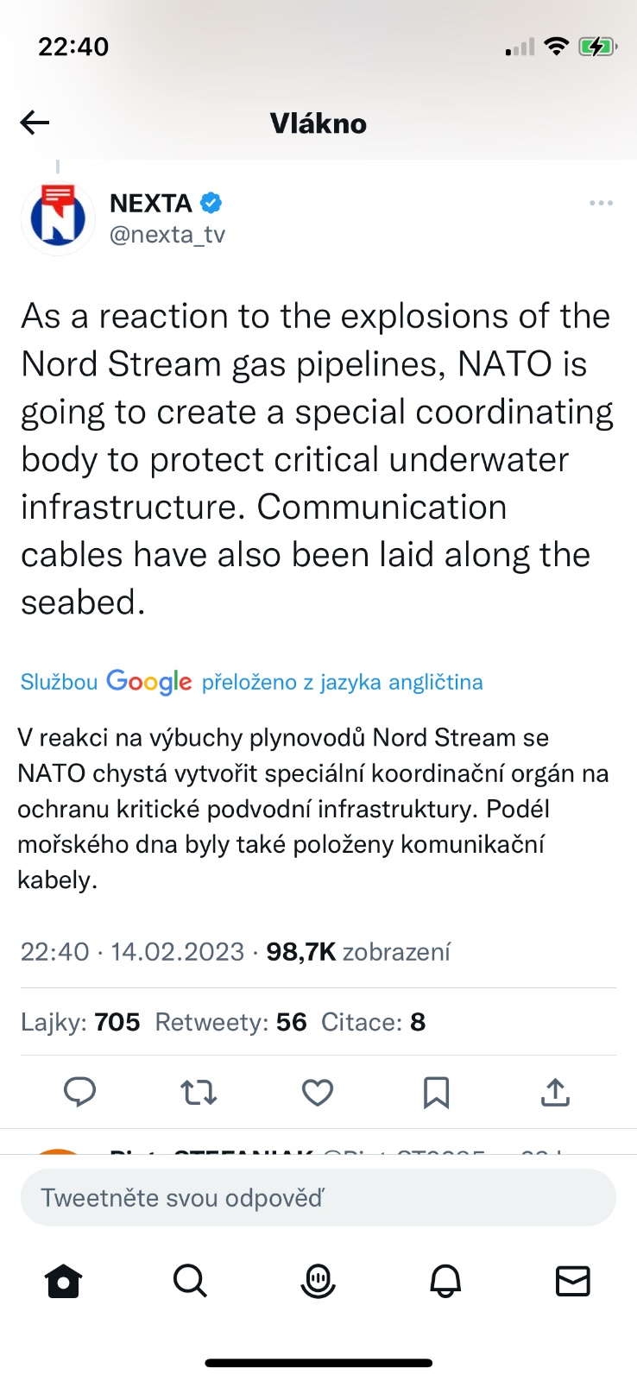Viewport: 637px width, 1381px height.
Task: View the Lajky: 705 list
Action: tap(80, 1022)
